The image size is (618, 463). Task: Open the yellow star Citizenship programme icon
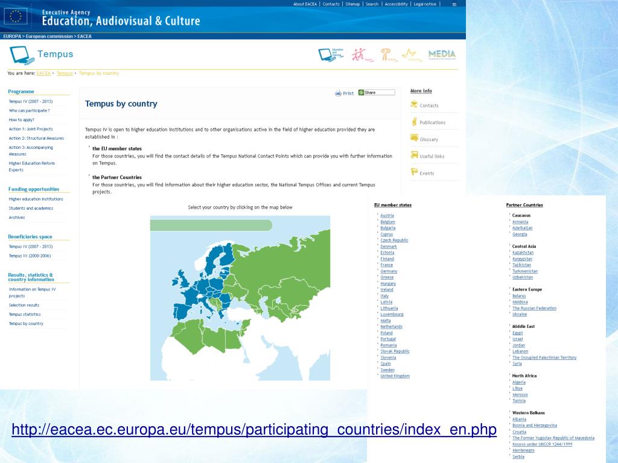pyautogui.click(x=412, y=55)
